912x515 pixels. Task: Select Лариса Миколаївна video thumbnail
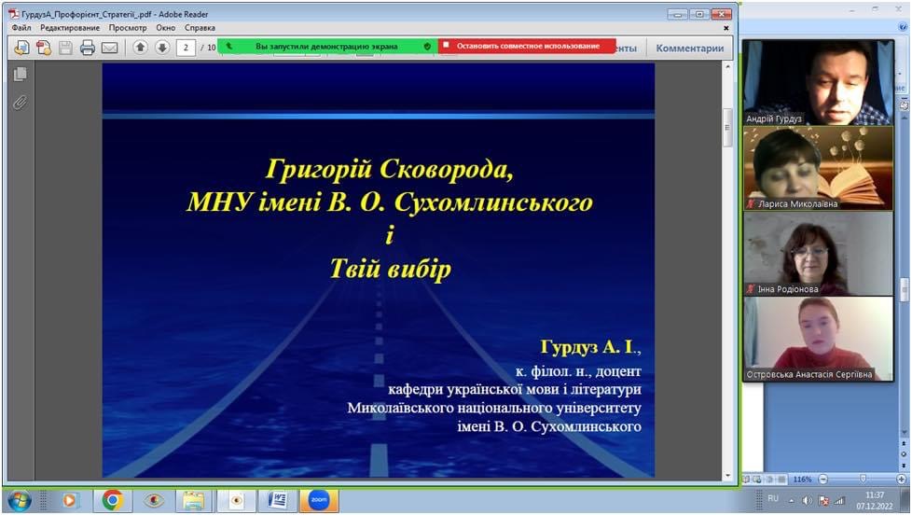click(818, 168)
